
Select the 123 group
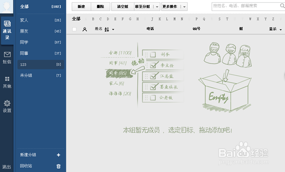(x=40, y=64)
